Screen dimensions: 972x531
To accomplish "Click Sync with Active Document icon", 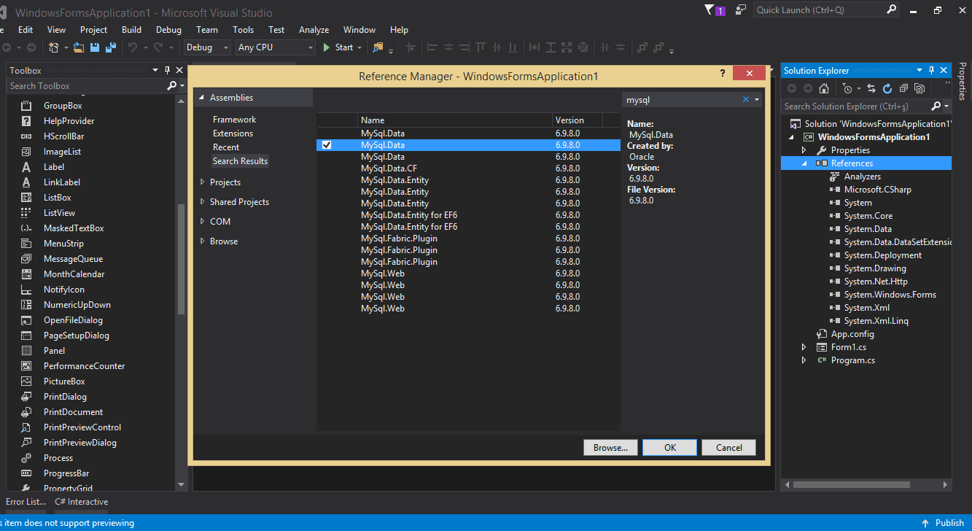I will tap(871, 88).
